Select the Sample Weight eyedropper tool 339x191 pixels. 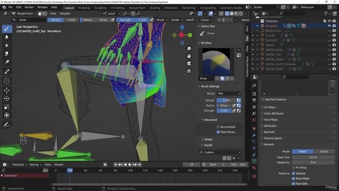coord(7,72)
